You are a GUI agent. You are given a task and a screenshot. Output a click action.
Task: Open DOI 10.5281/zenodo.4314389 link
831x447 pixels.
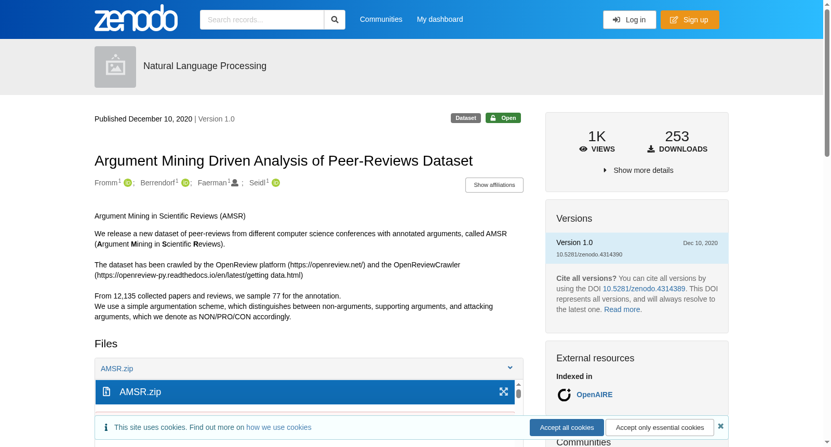click(x=644, y=289)
